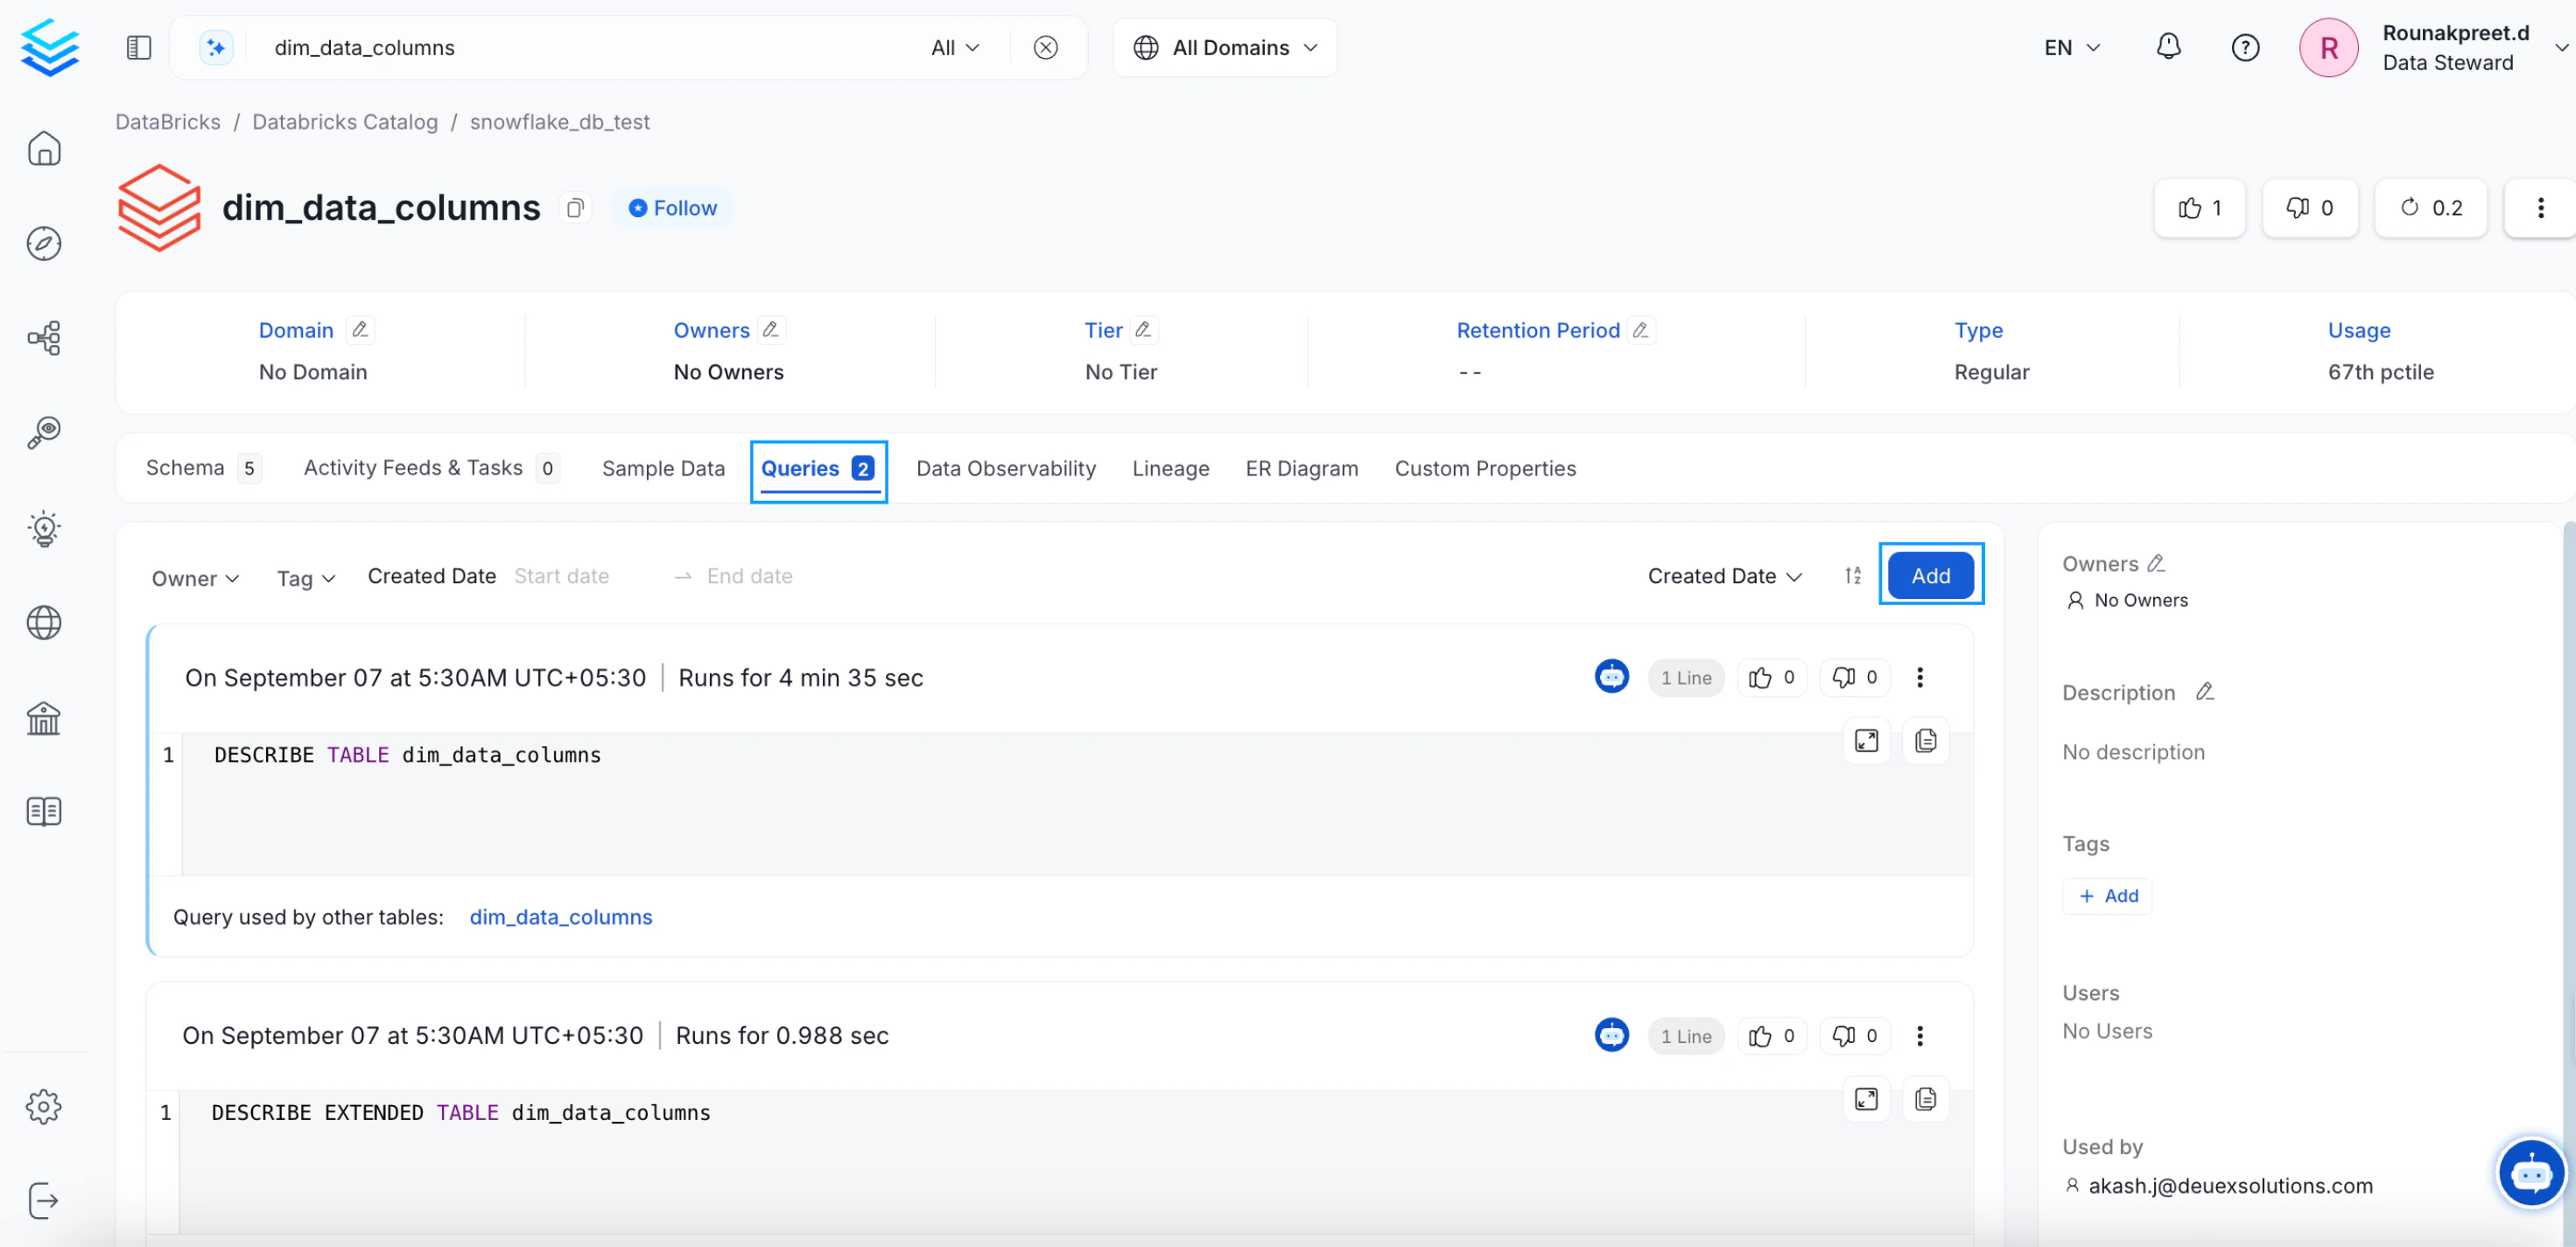Edit Owners in the summary header row

click(770, 329)
